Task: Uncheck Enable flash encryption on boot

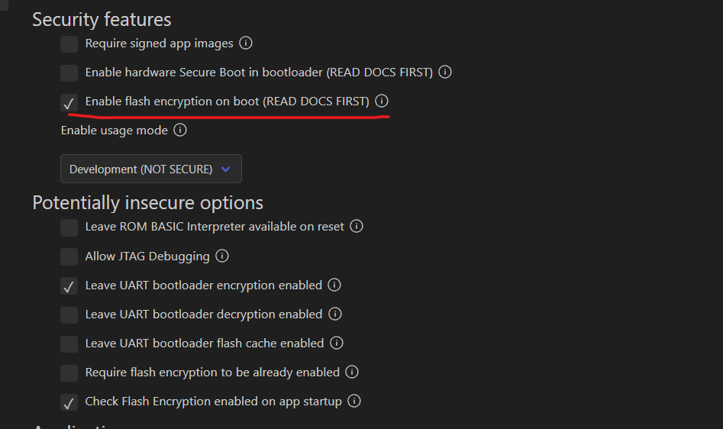Action: coord(69,102)
